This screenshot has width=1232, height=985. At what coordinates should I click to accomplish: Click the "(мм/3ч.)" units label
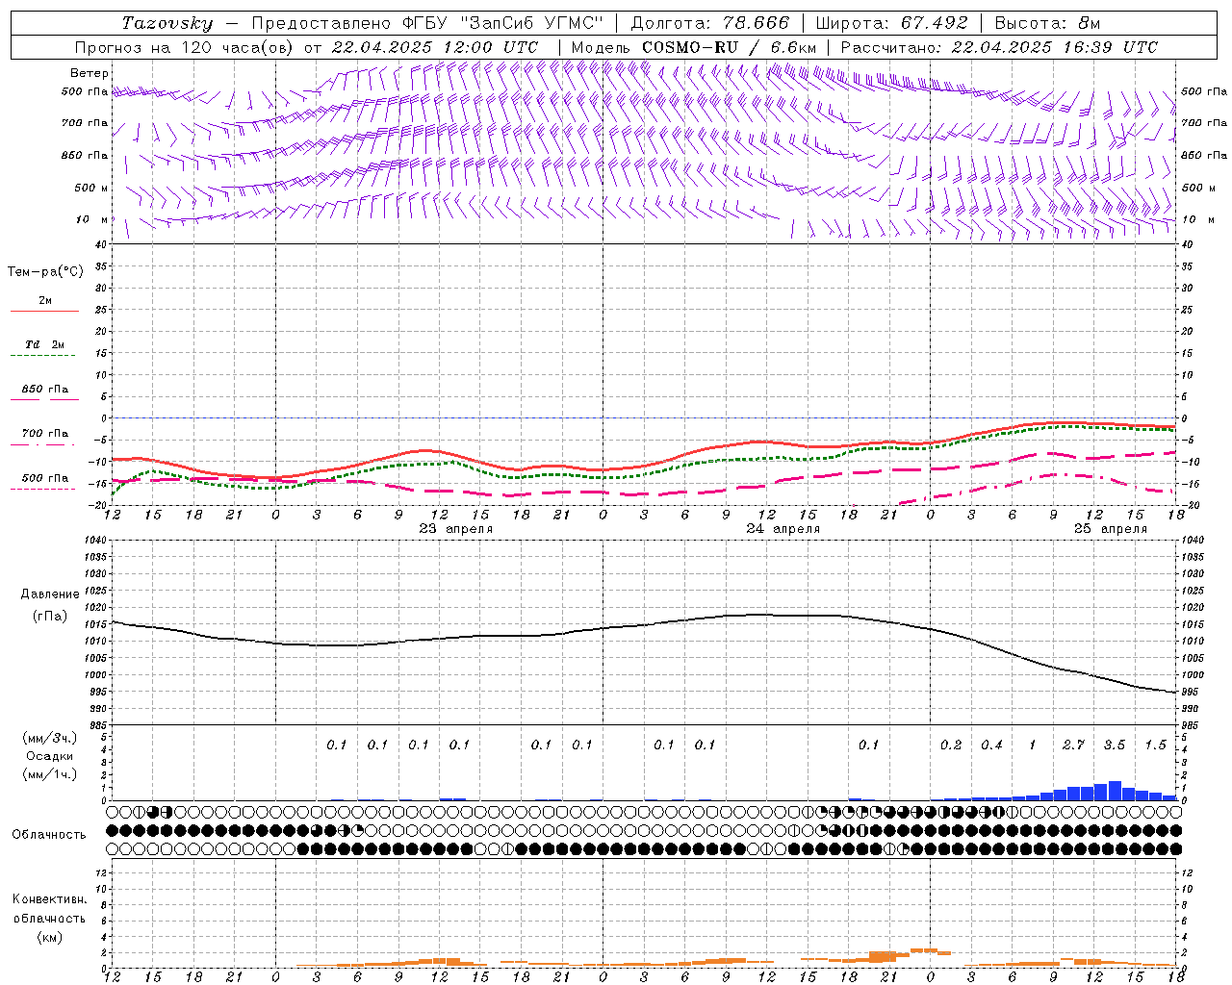[50, 738]
